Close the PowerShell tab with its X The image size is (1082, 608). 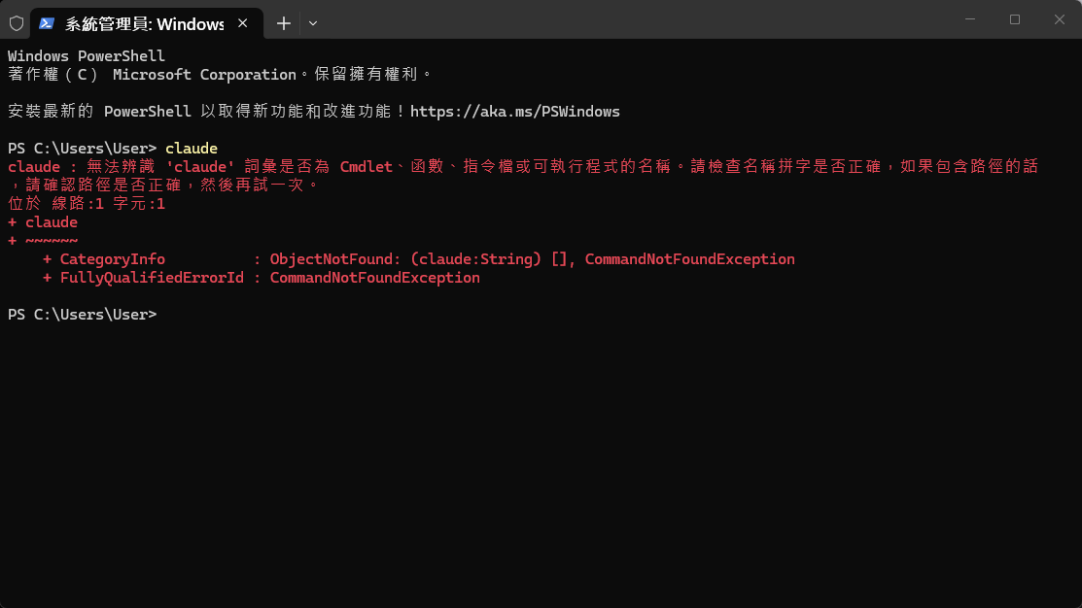[243, 23]
